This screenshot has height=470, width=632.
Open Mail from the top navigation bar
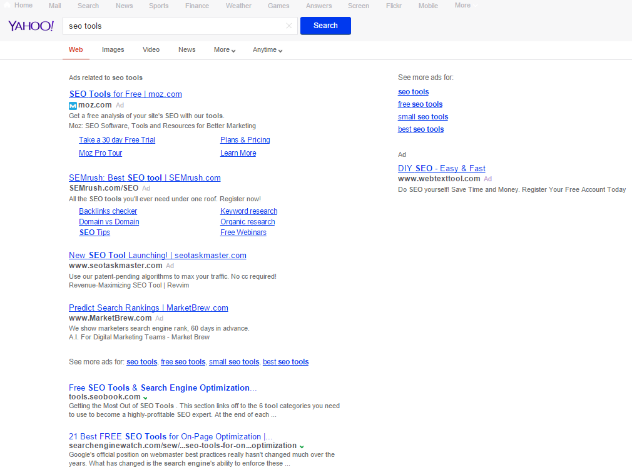click(55, 6)
